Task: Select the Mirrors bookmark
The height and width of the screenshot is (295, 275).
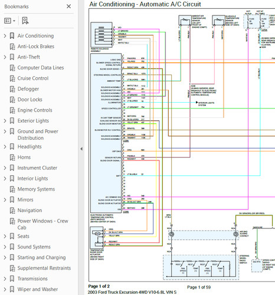Action: [x=25, y=200]
